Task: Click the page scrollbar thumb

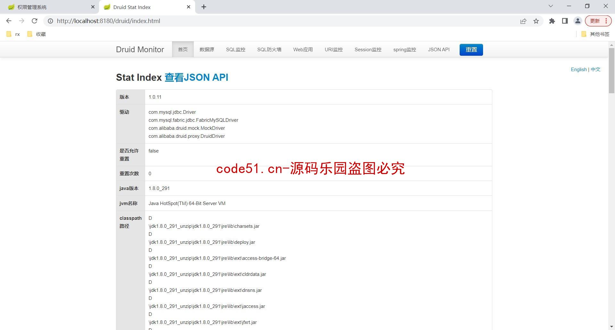Action: (x=611, y=70)
